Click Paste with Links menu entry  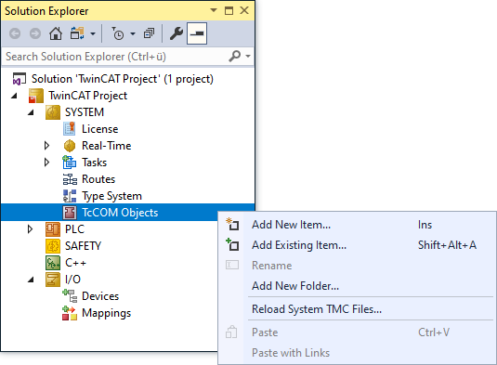(357, 353)
